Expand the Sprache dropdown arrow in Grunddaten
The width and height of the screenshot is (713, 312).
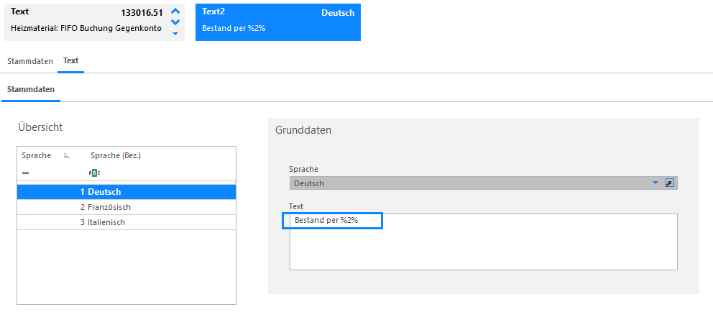pyautogui.click(x=655, y=183)
